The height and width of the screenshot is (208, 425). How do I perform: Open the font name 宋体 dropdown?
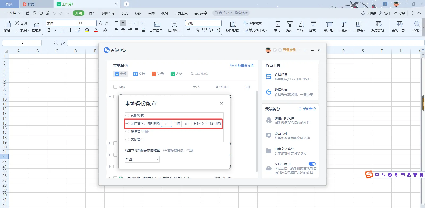click(x=76, y=23)
